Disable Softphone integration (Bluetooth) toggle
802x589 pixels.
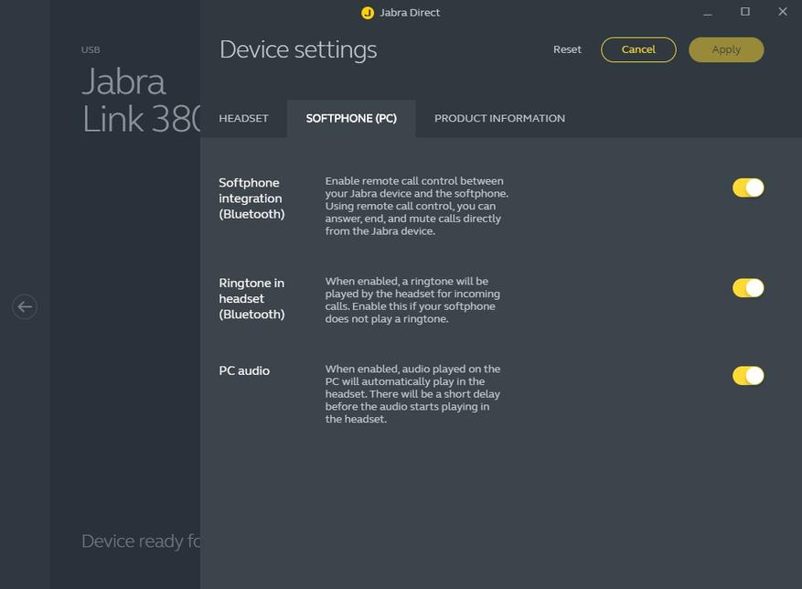tap(747, 187)
